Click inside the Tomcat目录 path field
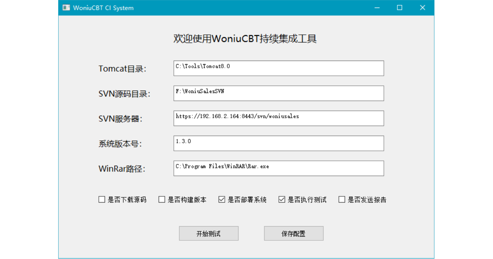 tap(278, 68)
